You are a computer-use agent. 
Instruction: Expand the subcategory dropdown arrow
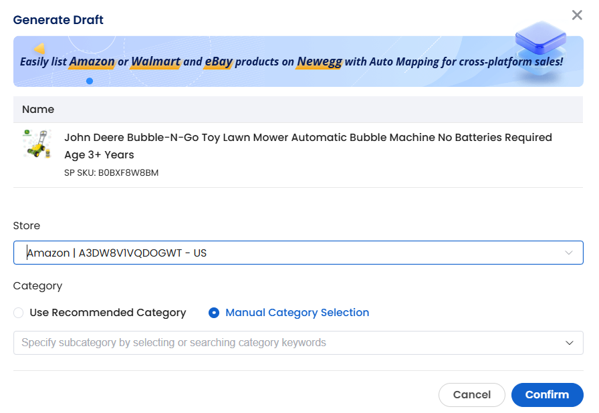[569, 343]
